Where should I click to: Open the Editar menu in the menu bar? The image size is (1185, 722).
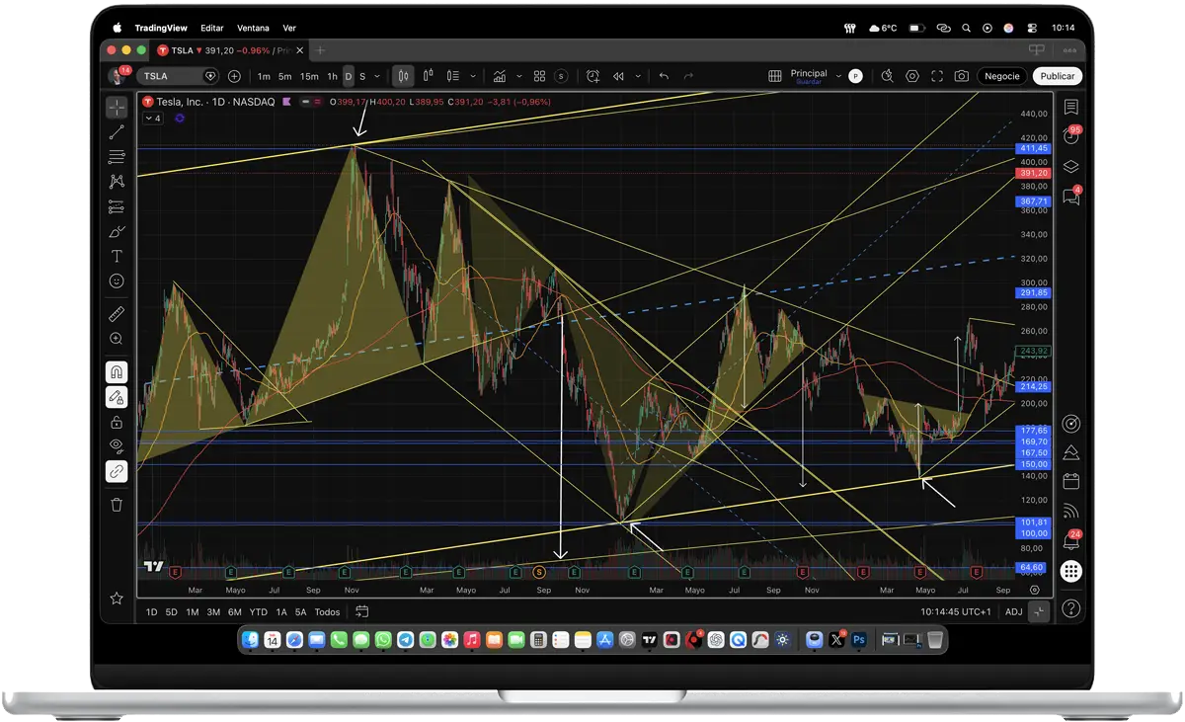coord(211,28)
